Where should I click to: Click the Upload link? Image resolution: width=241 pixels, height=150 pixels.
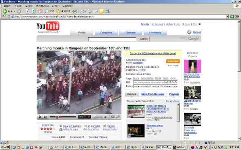click(197, 32)
